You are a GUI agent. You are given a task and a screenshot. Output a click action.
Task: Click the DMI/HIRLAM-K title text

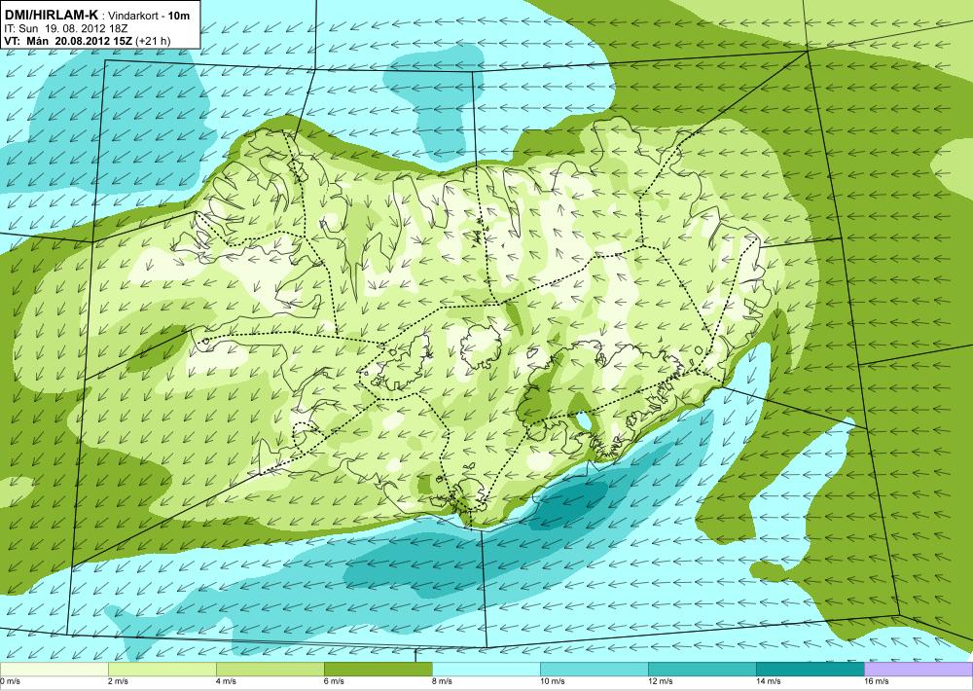51,15
